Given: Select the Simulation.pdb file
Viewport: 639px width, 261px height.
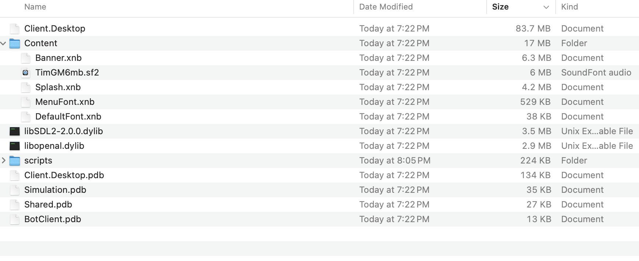Looking at the screenshot, I should pyautogui.click(x=55, y=190).
